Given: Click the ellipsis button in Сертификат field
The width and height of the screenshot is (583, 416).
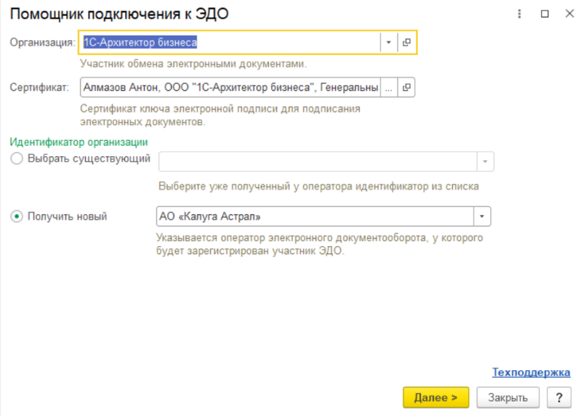Looking at the screenshot, I should coord(389,87).
